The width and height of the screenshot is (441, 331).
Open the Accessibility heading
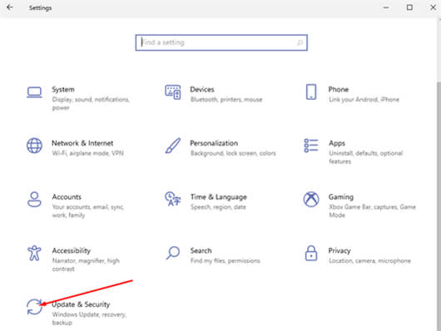click(72, 250)
